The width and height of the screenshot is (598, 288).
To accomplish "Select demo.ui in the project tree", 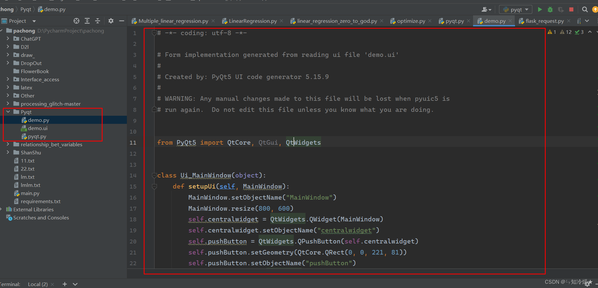I will (x=37, y=128).
